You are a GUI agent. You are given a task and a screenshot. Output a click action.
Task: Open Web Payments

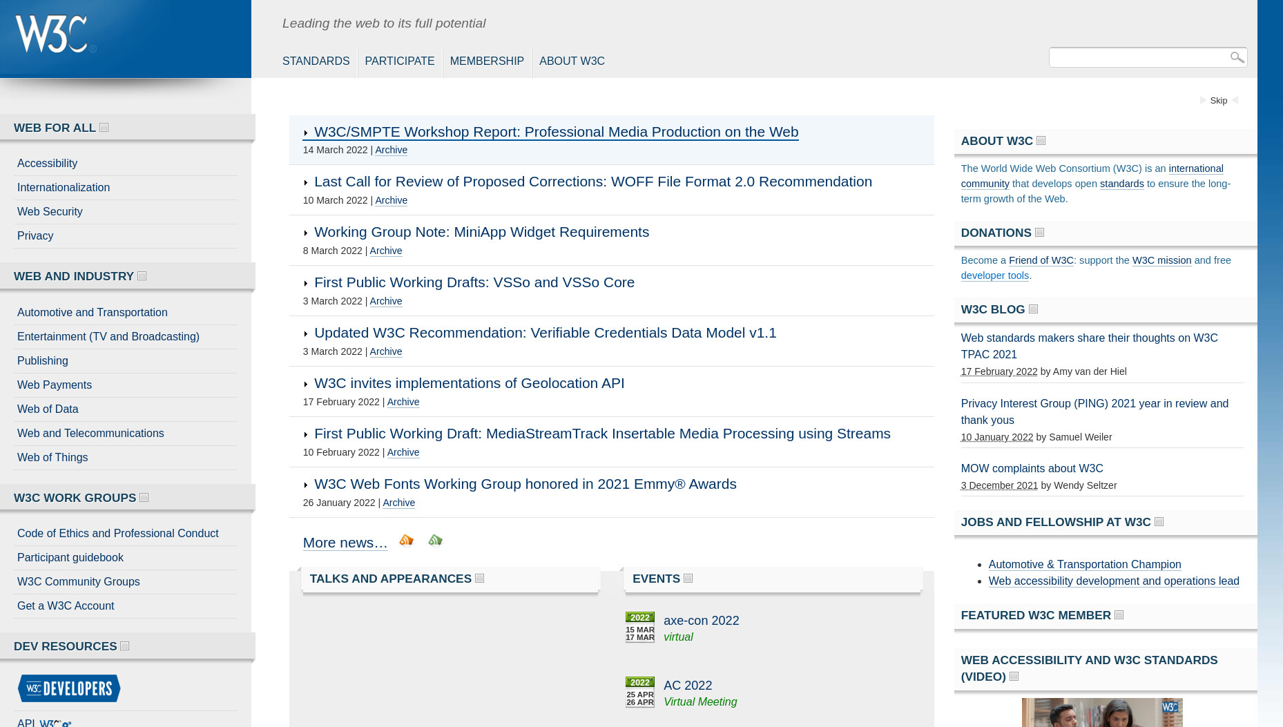(x=55, y=385)
